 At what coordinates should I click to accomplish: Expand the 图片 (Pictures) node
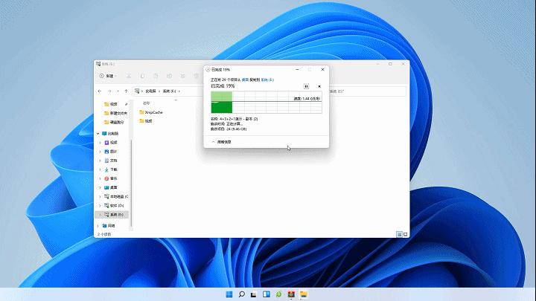click(100, 152)
